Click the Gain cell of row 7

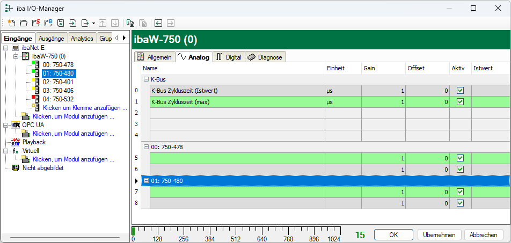point(383,192)
